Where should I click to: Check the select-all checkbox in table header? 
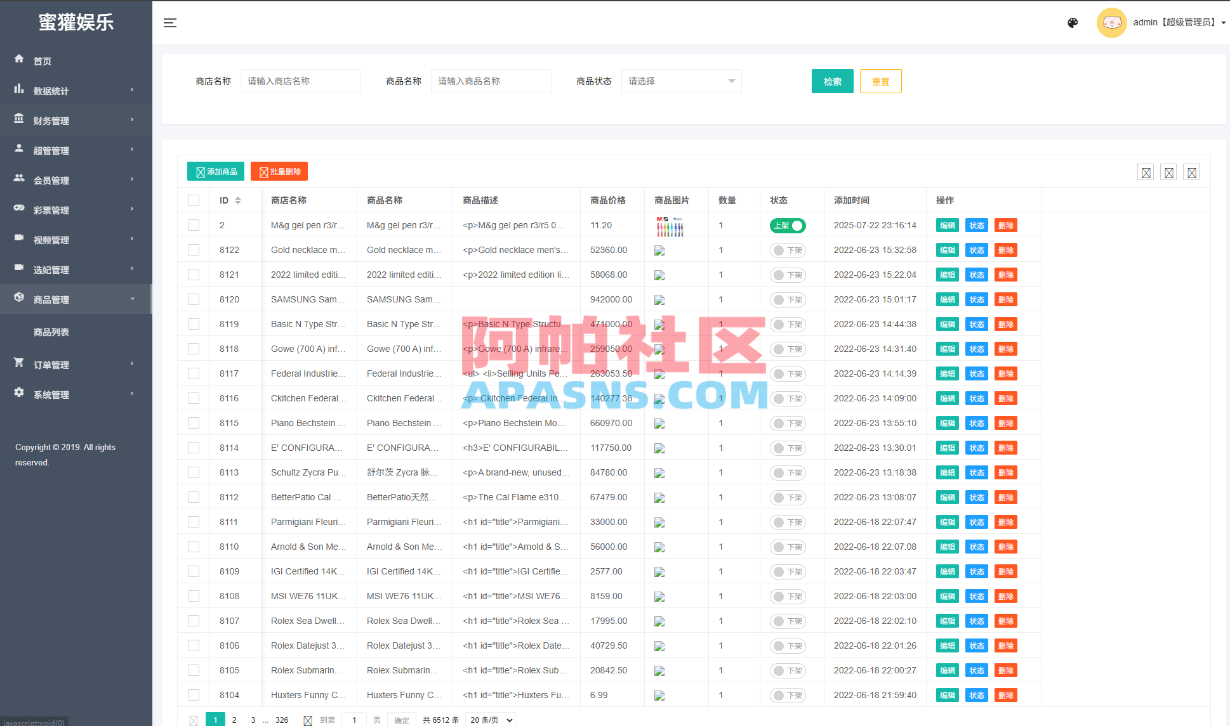(194, 200)
